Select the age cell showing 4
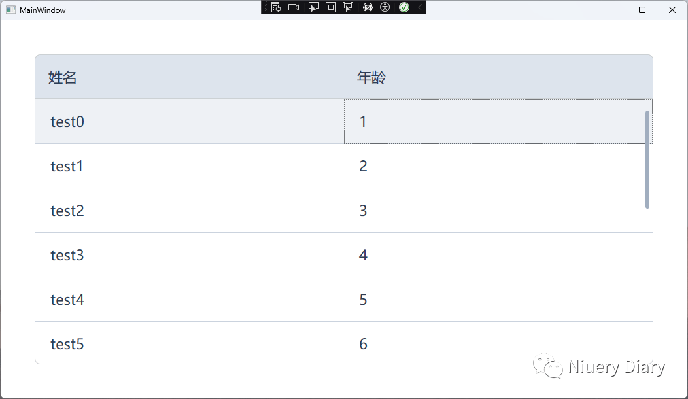Screen dimensions: 688x399 click(x=498, y=255)
